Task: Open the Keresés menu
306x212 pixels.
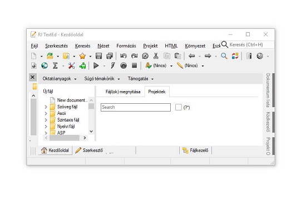Action: tap(82, 46)
